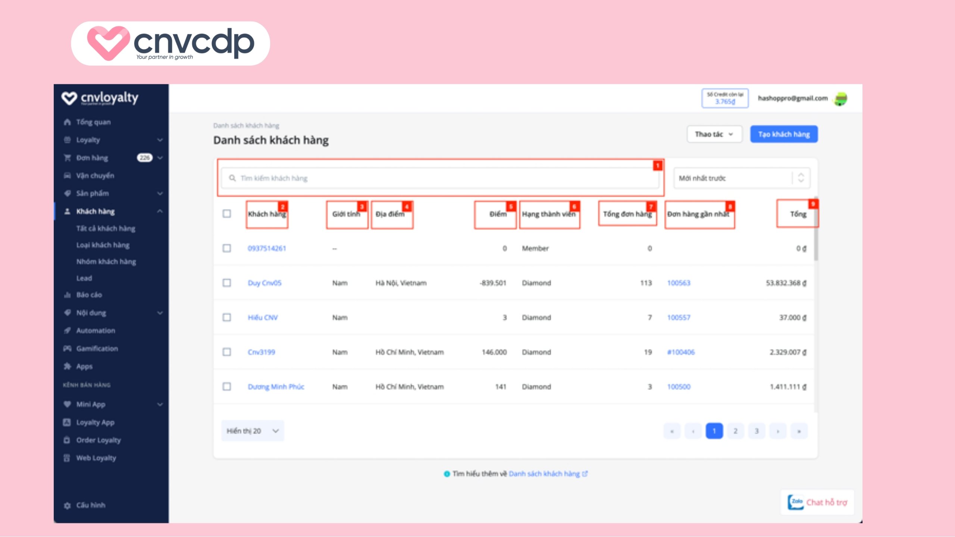The height and width of the screenshot is (537, 955).
Task: Check the box for Duy Cnv05
Action: (x=226, y=283)
